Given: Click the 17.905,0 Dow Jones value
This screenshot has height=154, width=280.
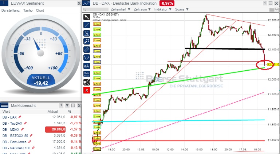Looking at the screenshot, I should pos(59,142).
